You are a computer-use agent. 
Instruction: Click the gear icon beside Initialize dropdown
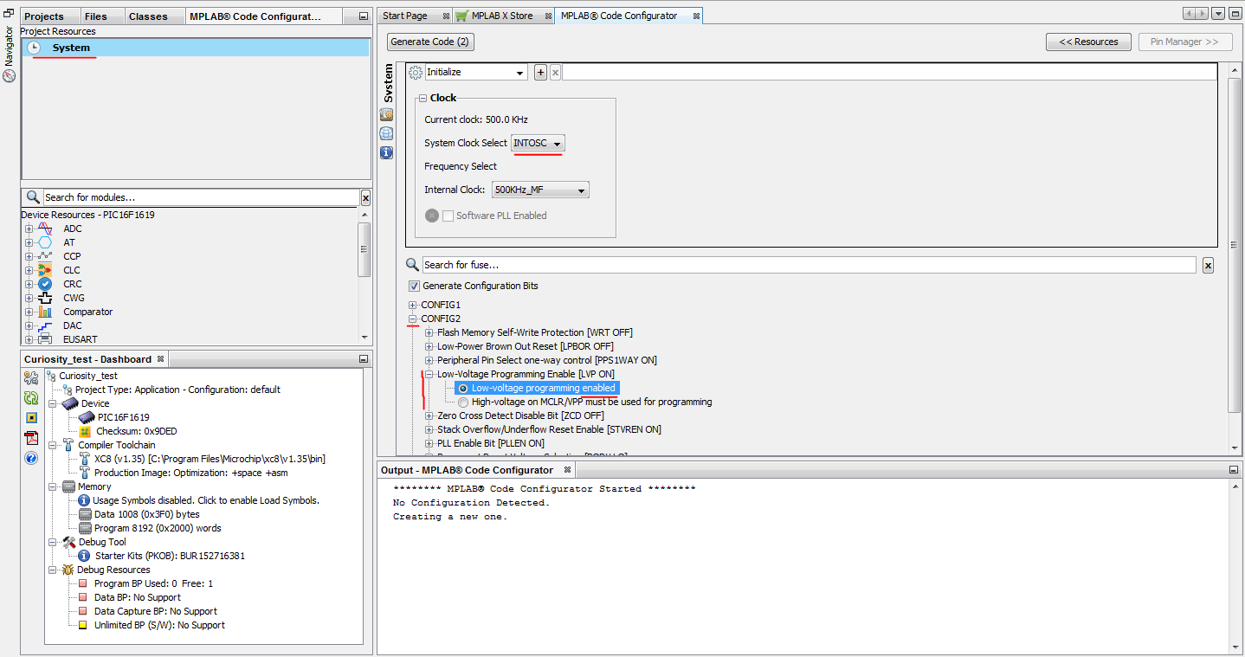416,73
